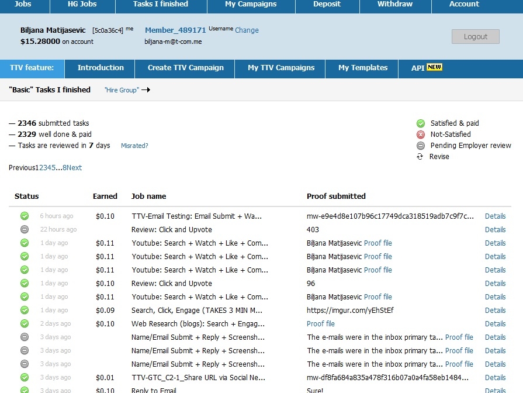Click the arrow icon next to Hire Group
This screenshot has height=393, width=523.
(146, 90)
